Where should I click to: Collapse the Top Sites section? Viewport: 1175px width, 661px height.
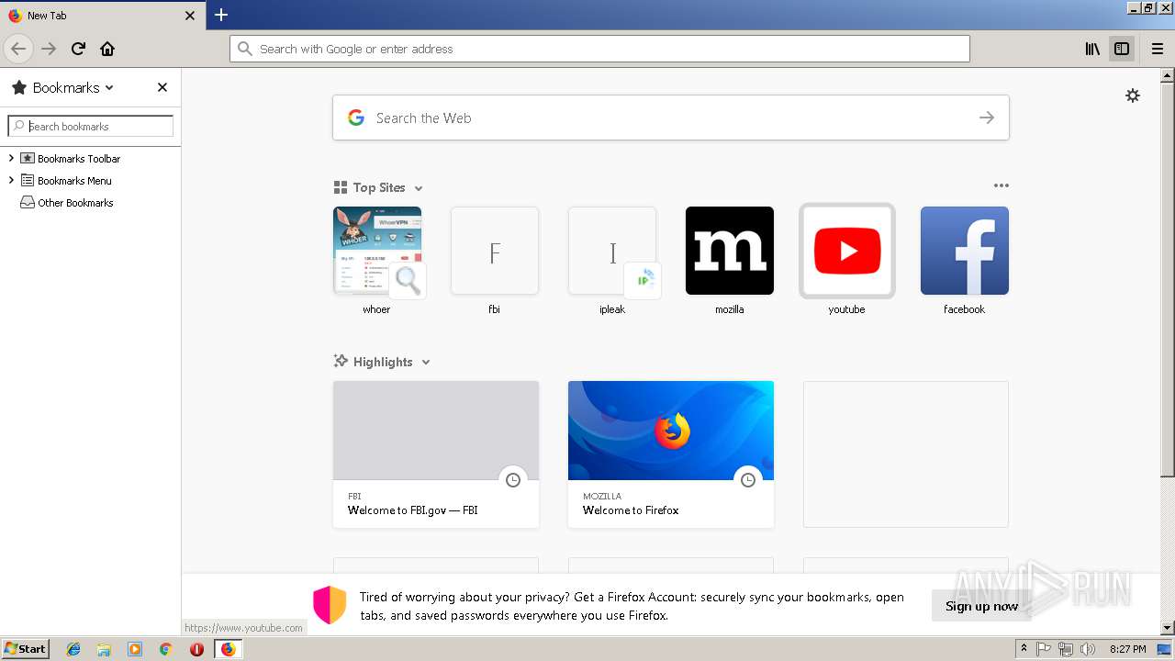419,188
